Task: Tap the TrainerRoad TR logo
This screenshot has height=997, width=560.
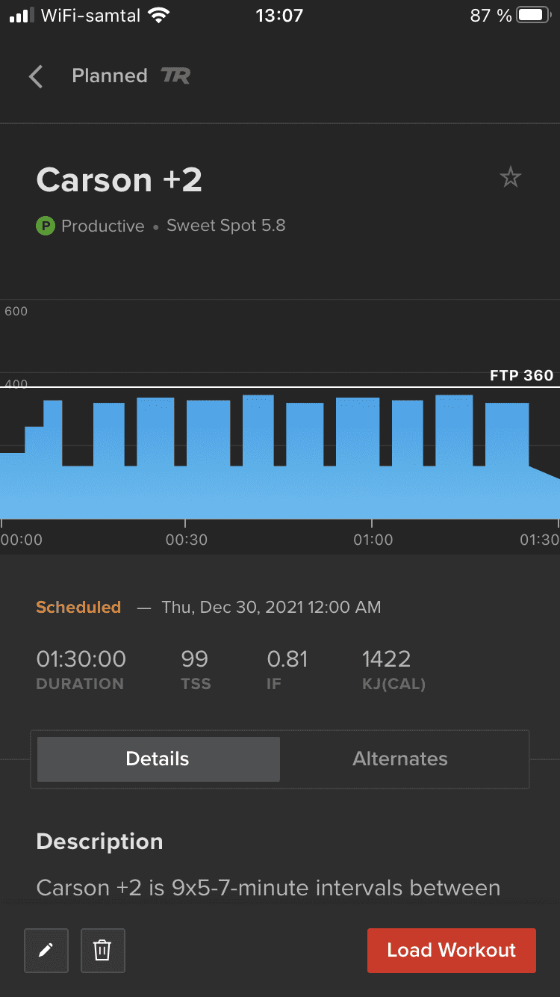Action: 175,75
